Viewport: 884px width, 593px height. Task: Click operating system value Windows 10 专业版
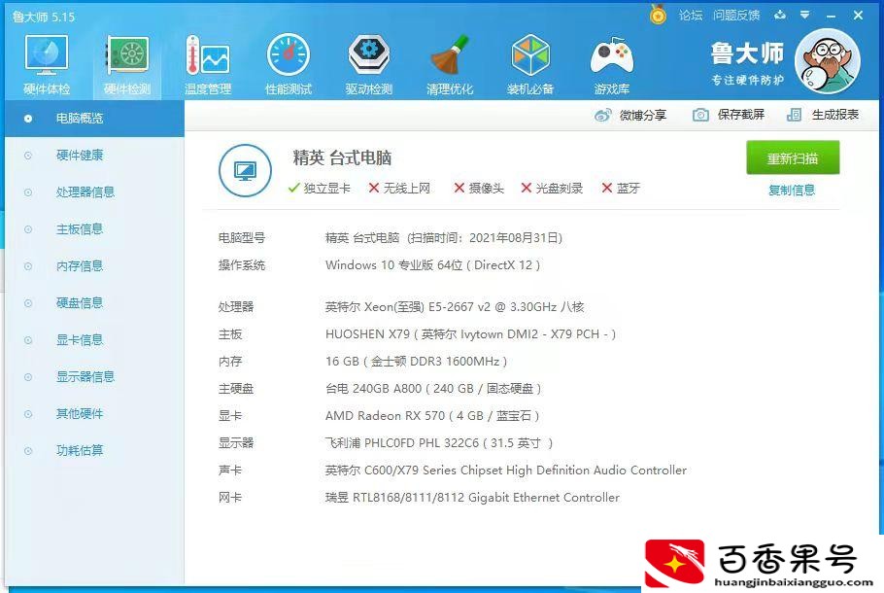pyautogui.click(x=433, y=265)
